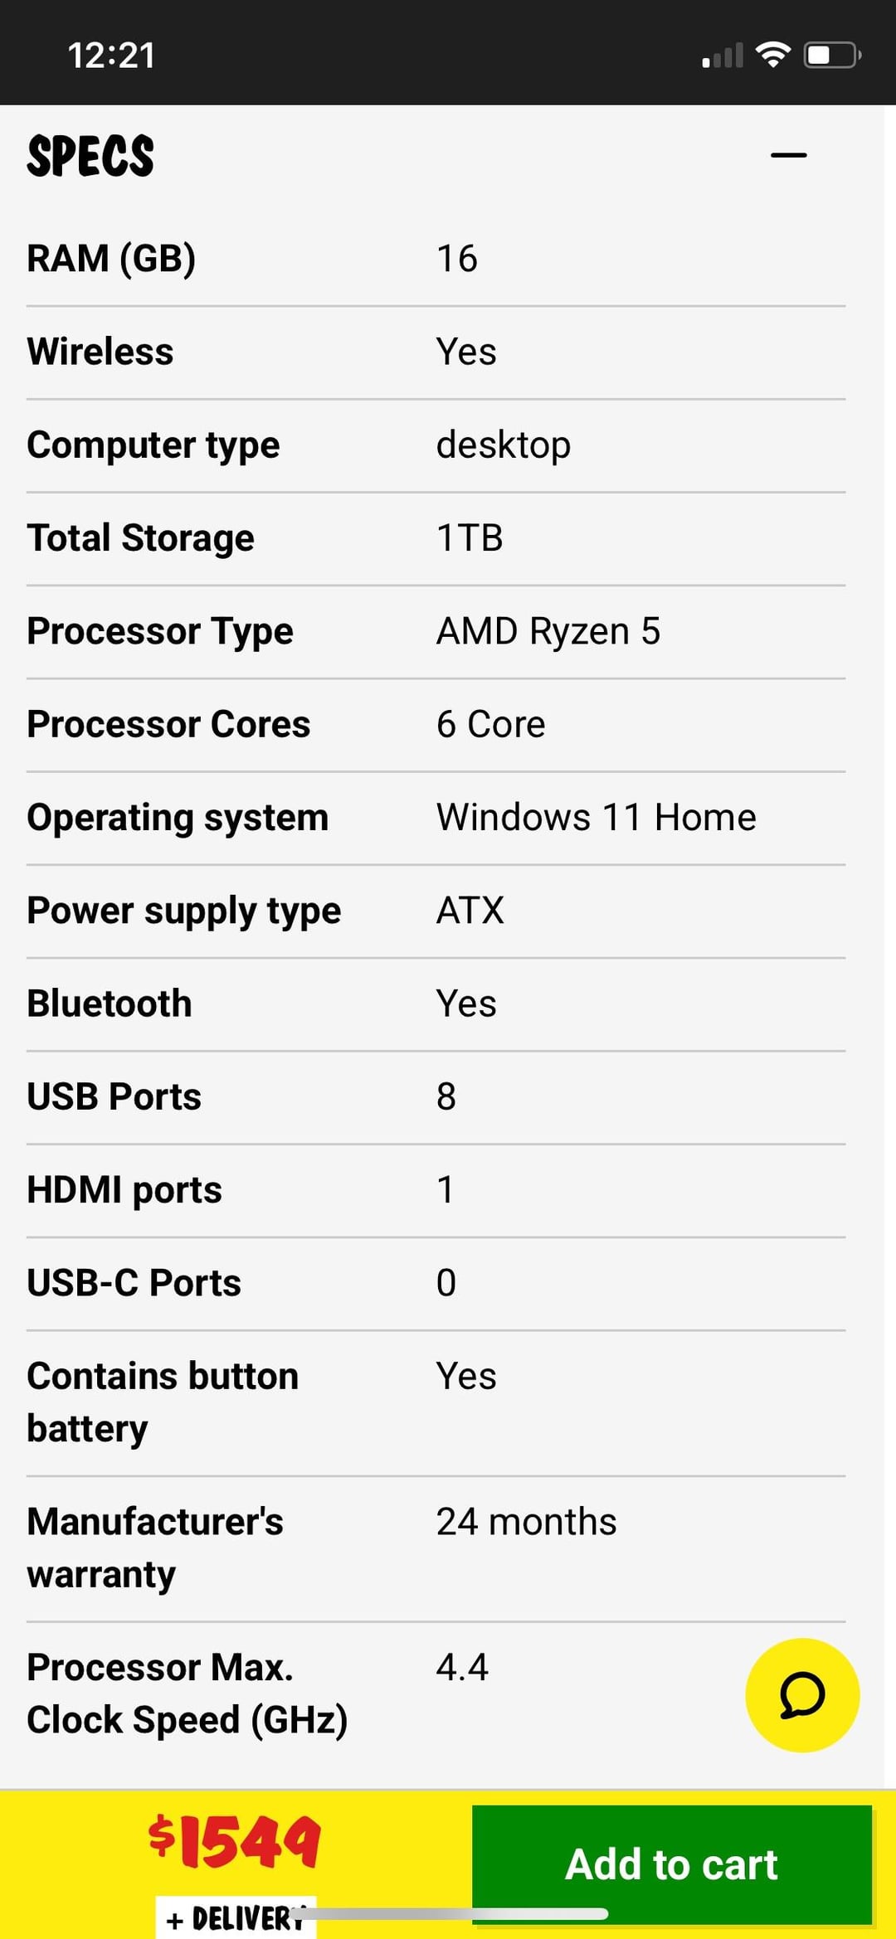Screen dimensions: 896x1939
Task: Tap the 24 months warranty value
Action: click(527, 1522)
